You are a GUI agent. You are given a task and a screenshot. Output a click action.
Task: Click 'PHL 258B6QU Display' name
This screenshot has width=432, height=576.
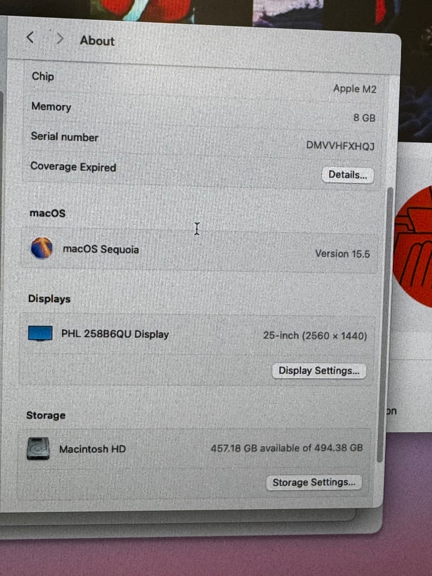coord(115,334)
